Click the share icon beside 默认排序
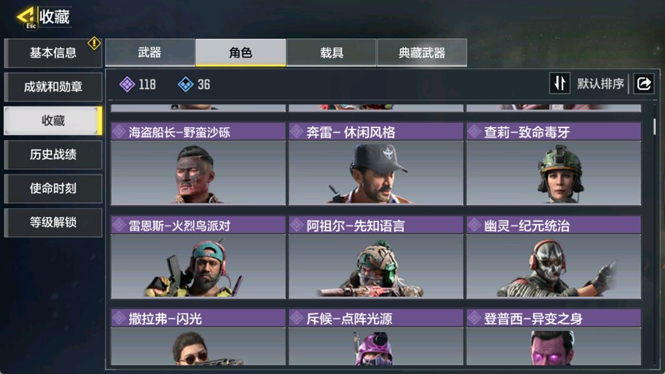Screen dimensions: 665x374 click(x=643, y=83)
